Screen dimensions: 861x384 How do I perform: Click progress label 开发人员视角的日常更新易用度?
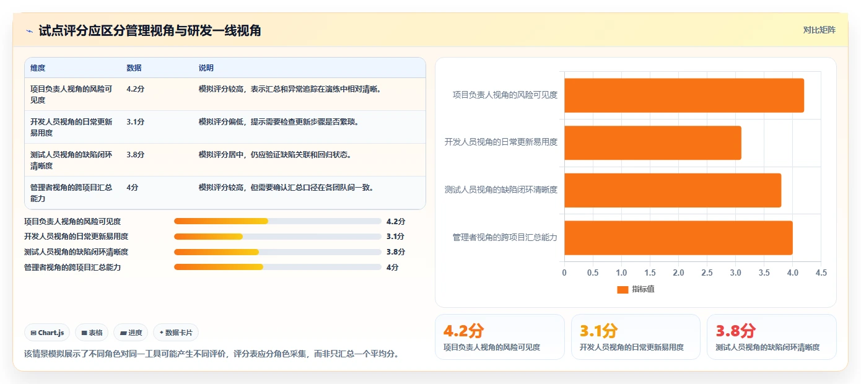point(76,237)
